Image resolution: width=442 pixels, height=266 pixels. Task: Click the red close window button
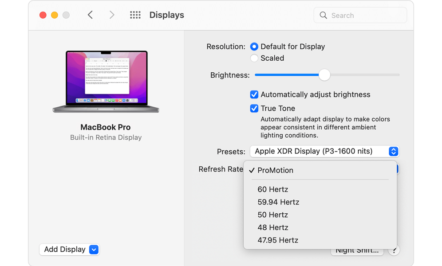pyautogui.click(x=43, y=15)
